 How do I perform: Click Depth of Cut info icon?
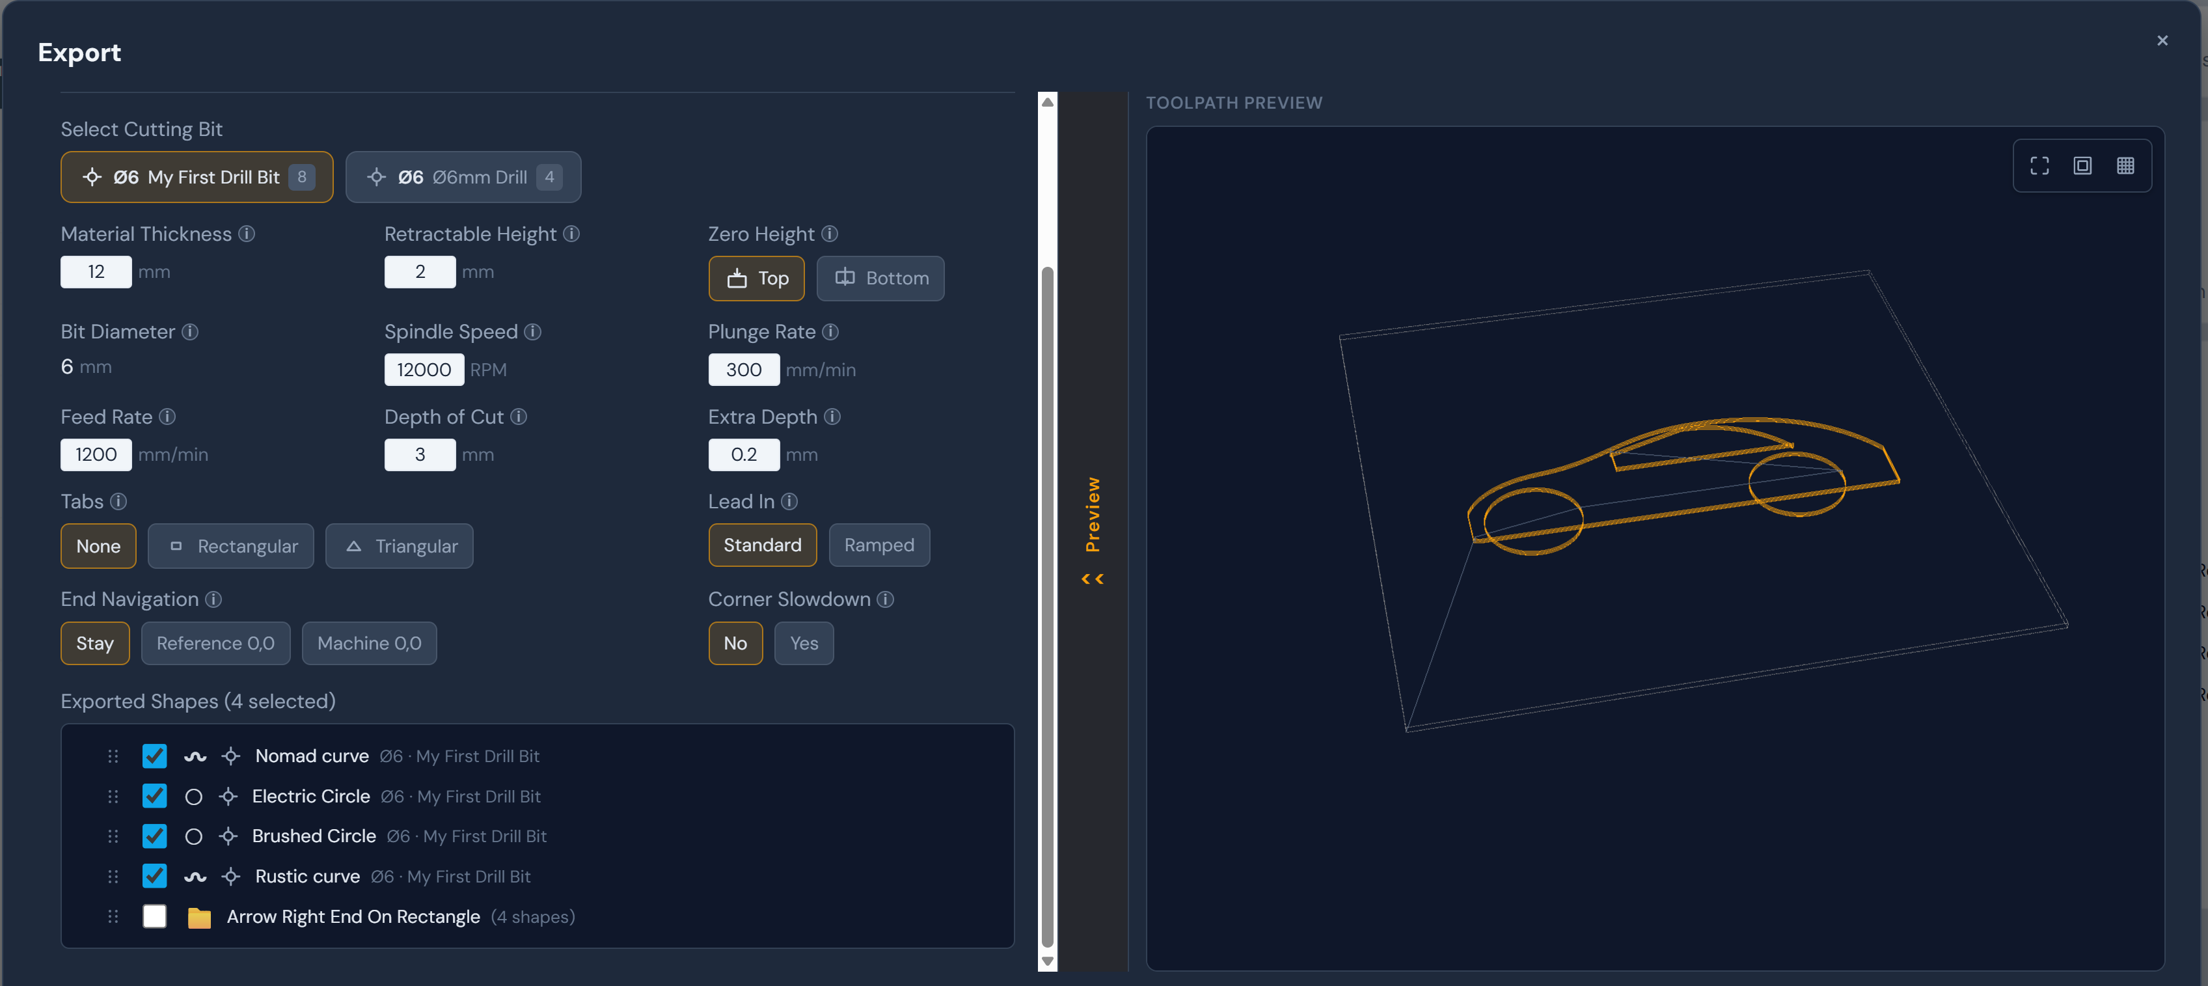(x=519, y=417)
